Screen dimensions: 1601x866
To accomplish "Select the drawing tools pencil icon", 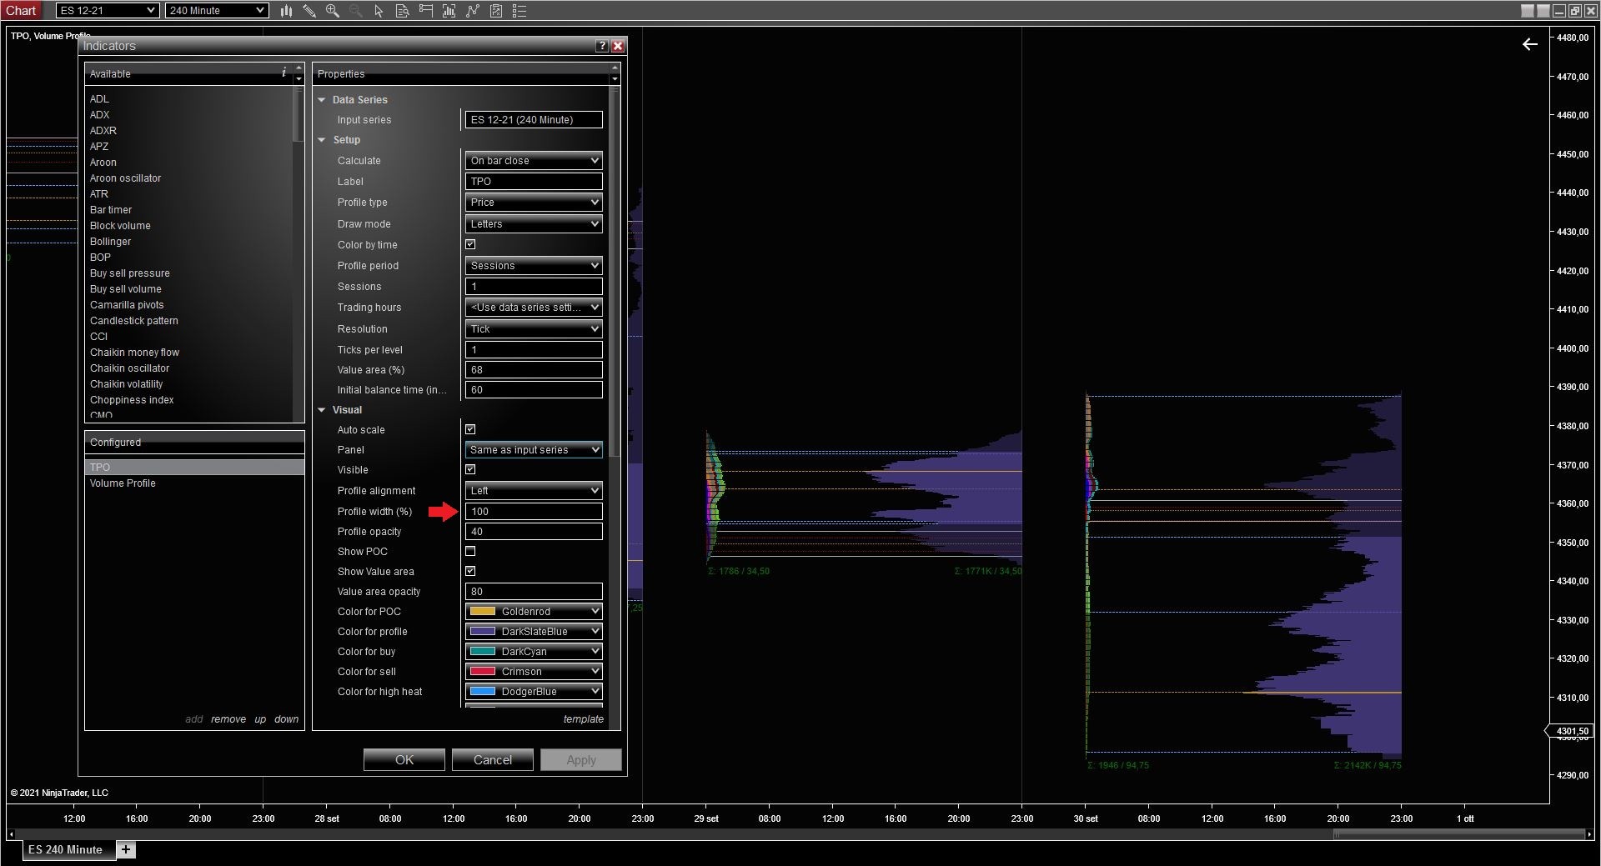I will pos(309,11).
